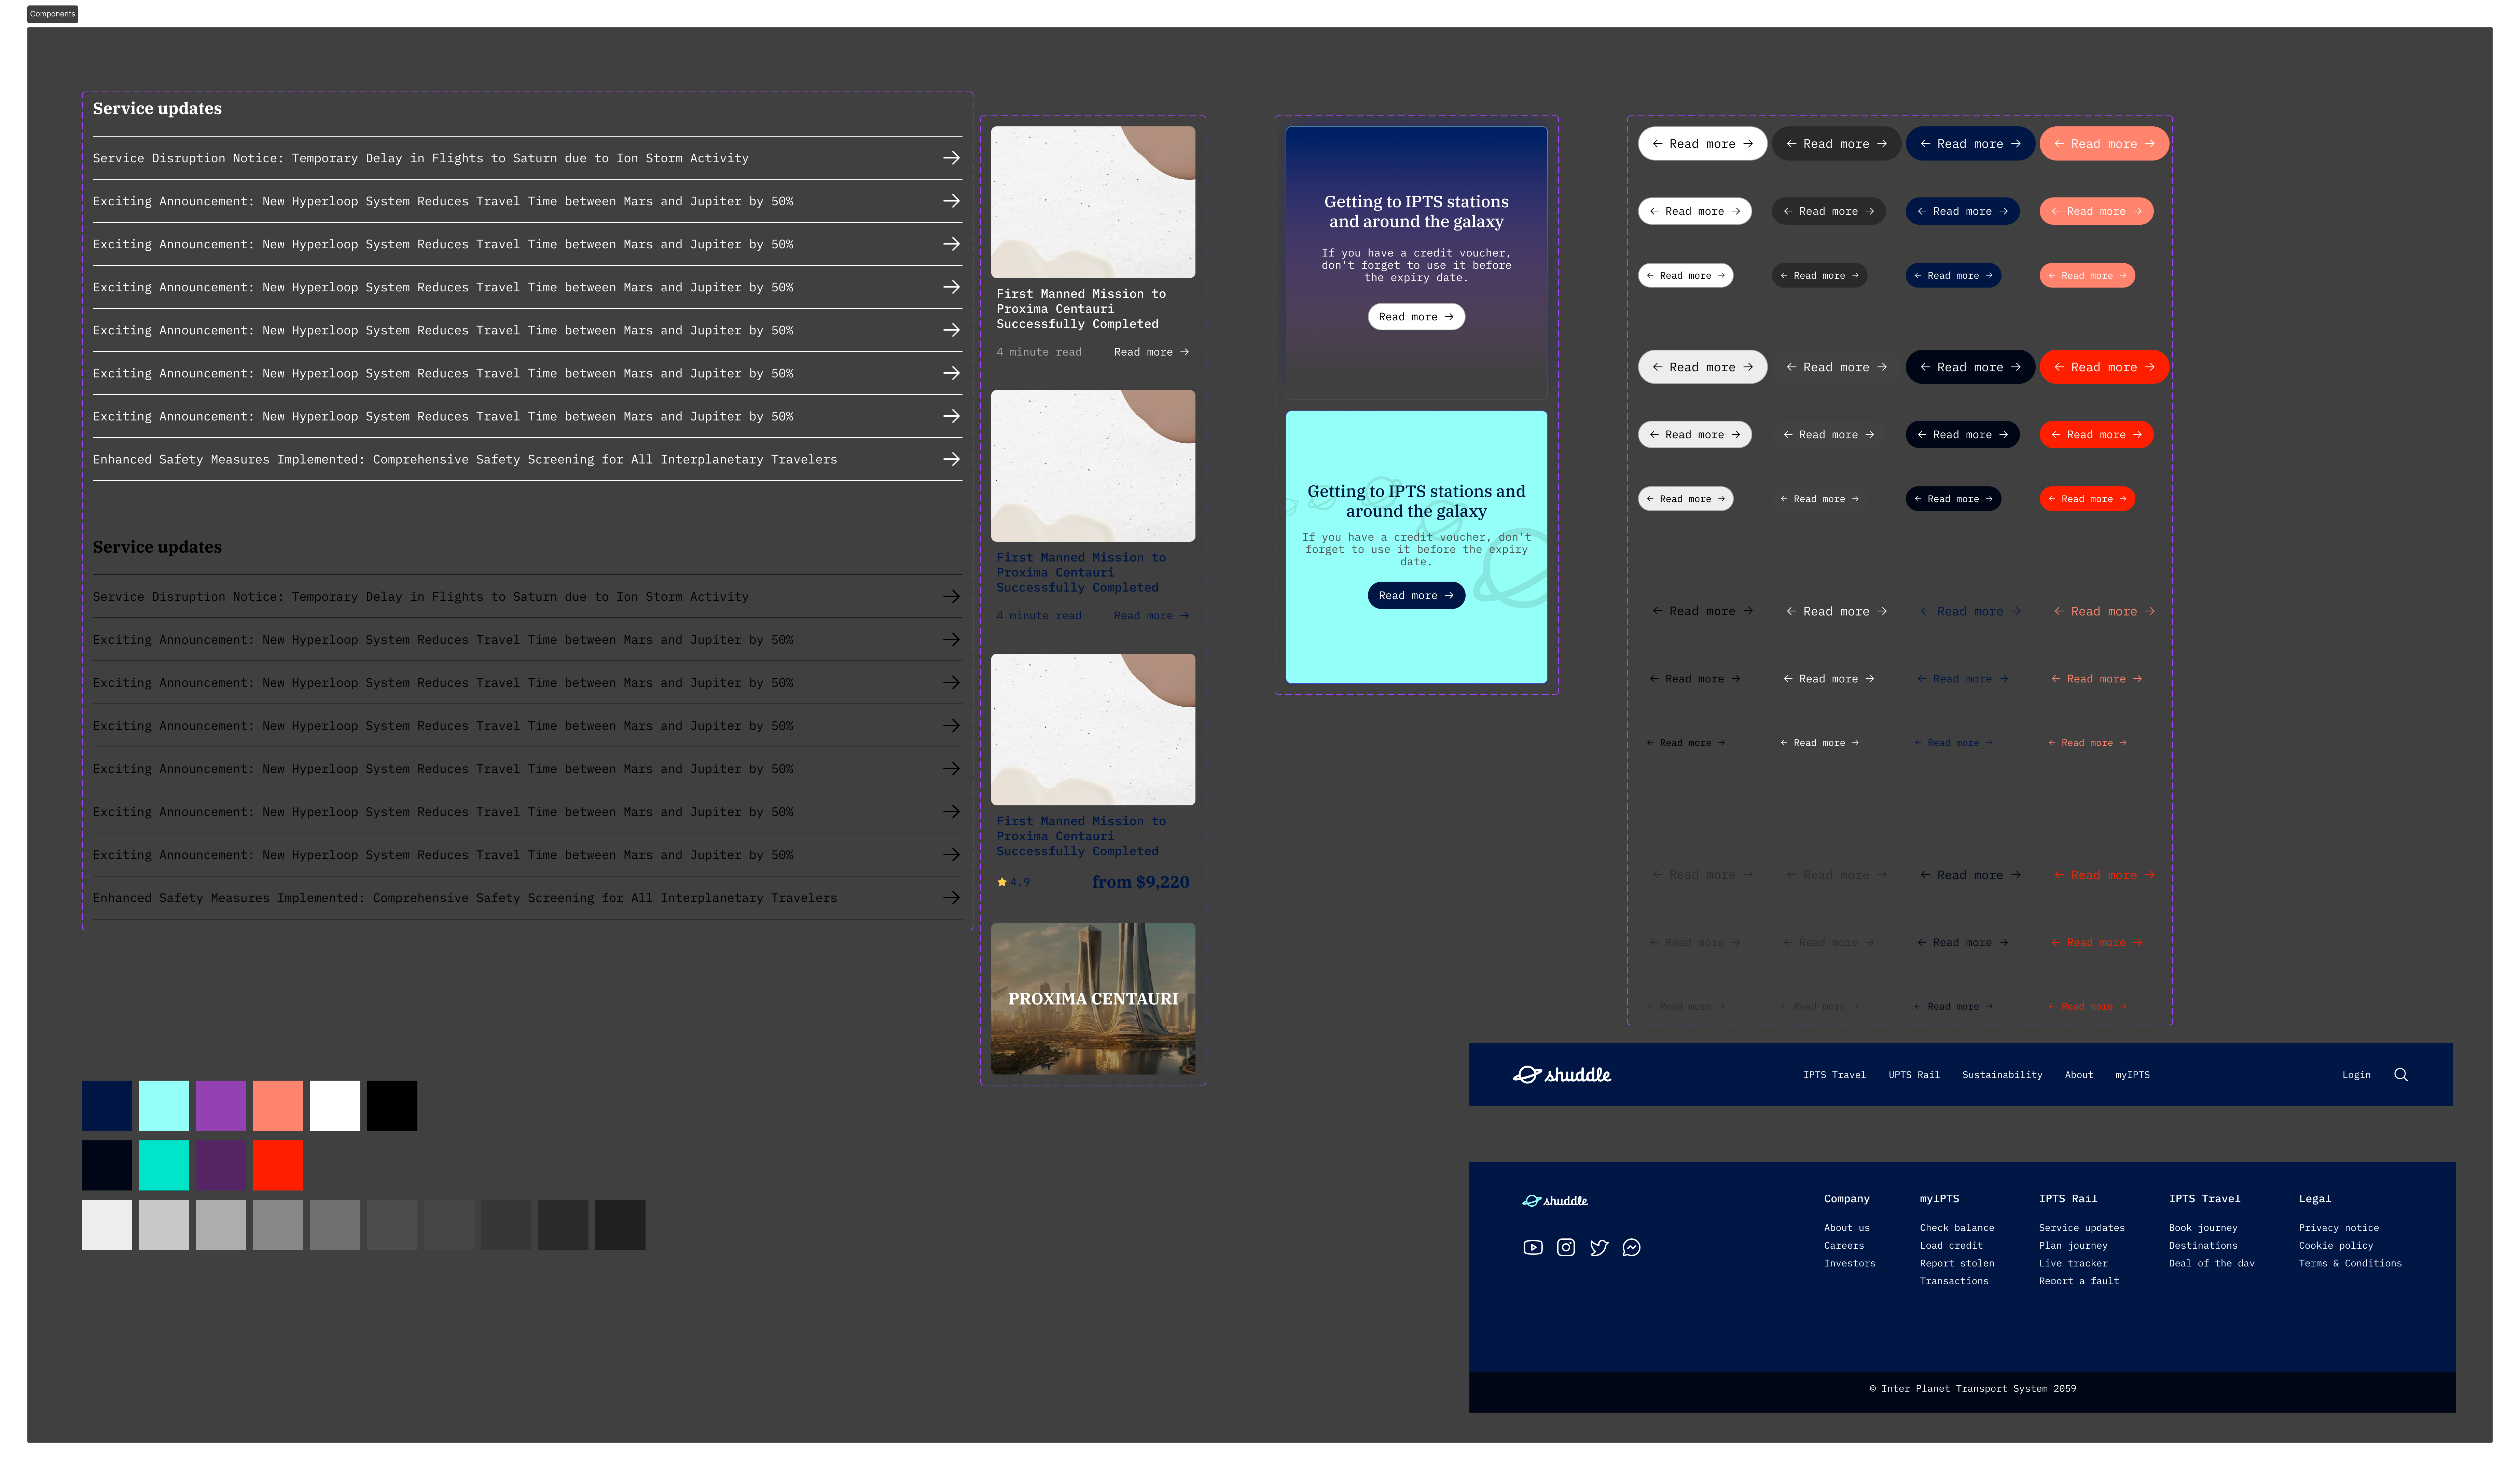Click the shuddle logo in the header
The height and width of the screenshot is (1470, 2520).
click(x=1562, y=1075)
